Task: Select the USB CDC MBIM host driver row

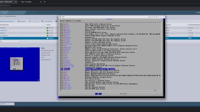Action: pyautogui.click(x=111, y=89)
